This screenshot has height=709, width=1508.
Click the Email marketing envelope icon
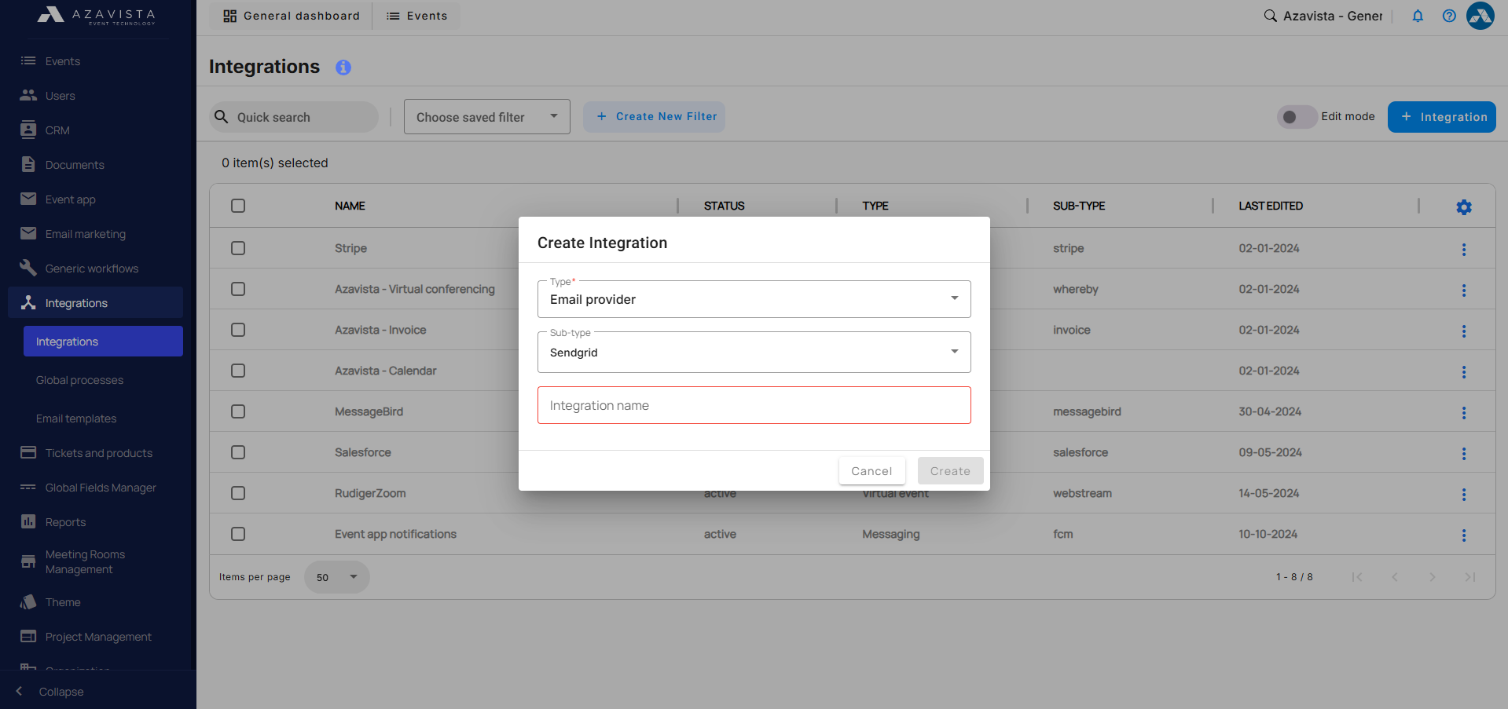[28, 233]
